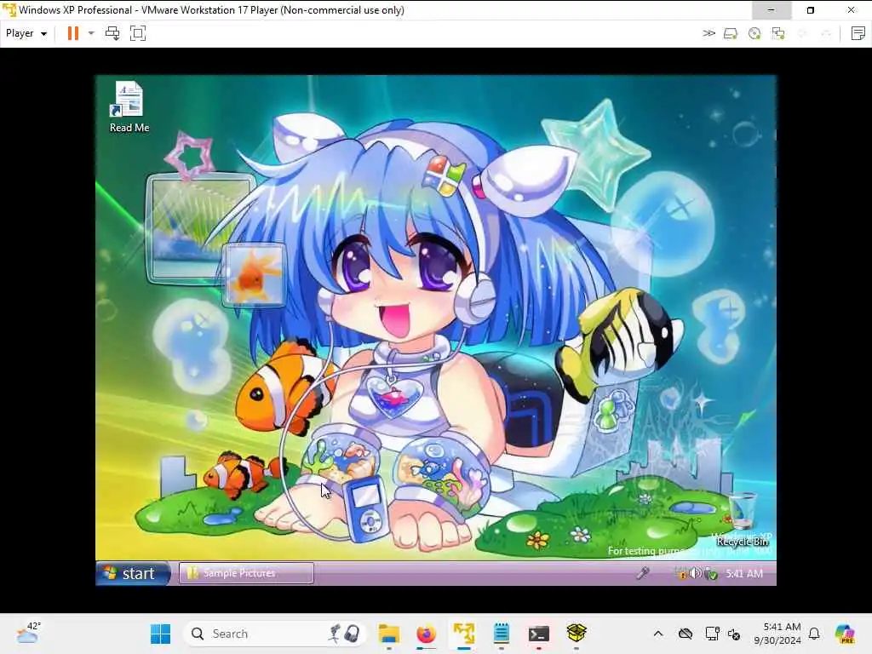Open the weather widget showing 42°
872x654 pixels.
pos(28,633)
